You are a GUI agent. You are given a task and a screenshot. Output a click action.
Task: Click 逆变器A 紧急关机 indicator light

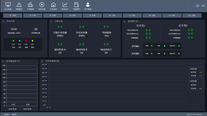pos(179,46)
